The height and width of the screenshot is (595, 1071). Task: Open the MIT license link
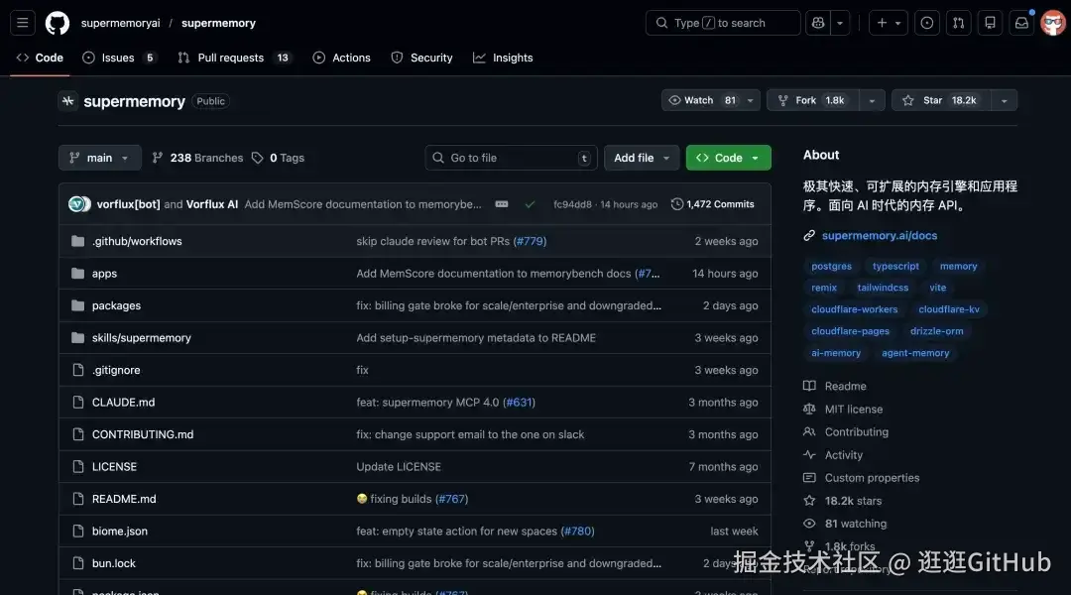click(844, 410)
